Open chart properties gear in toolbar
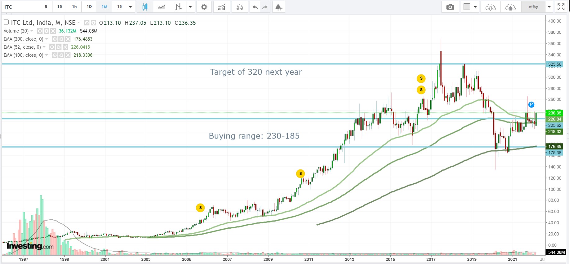The height and width of the screenshot is (264, 570). 204,7
